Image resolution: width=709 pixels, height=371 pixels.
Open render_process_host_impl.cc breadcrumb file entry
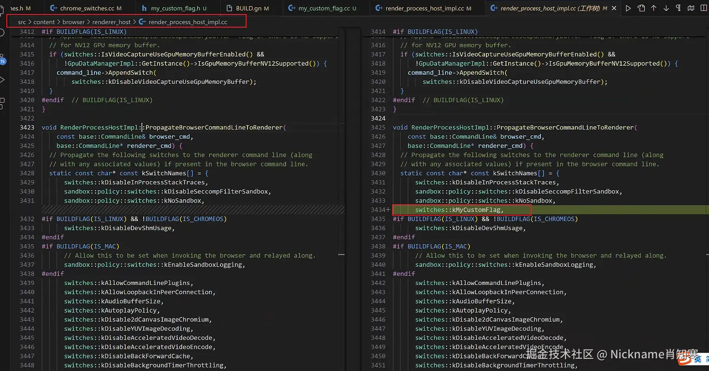coord(183,22)
